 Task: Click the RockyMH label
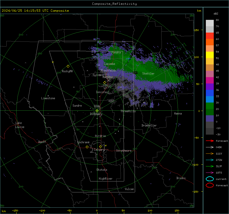67,71
